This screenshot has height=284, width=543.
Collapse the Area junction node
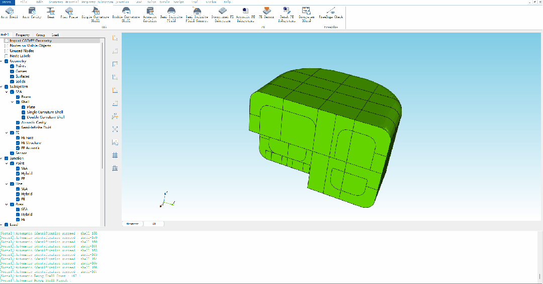[x=7, y=204]
